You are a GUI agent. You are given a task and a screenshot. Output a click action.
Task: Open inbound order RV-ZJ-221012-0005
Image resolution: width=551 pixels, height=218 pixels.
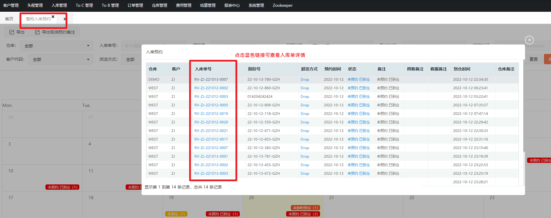[211, 105]
